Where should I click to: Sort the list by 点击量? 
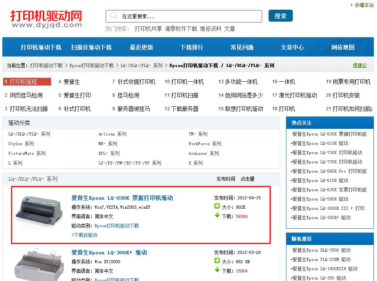[x=248, y=179]
